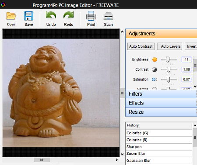Select Zoom Blur in History list
Viewport: 197px width, 165px height.
pyautogui.click(x=159, y=154)
